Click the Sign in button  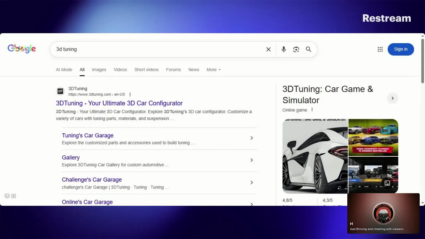click(x=401, y=49)
